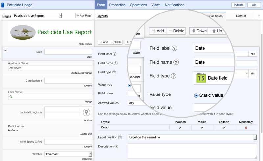Select the Default layout tab
The width and height of the screenshot is (263, 161).
(241, 16)
